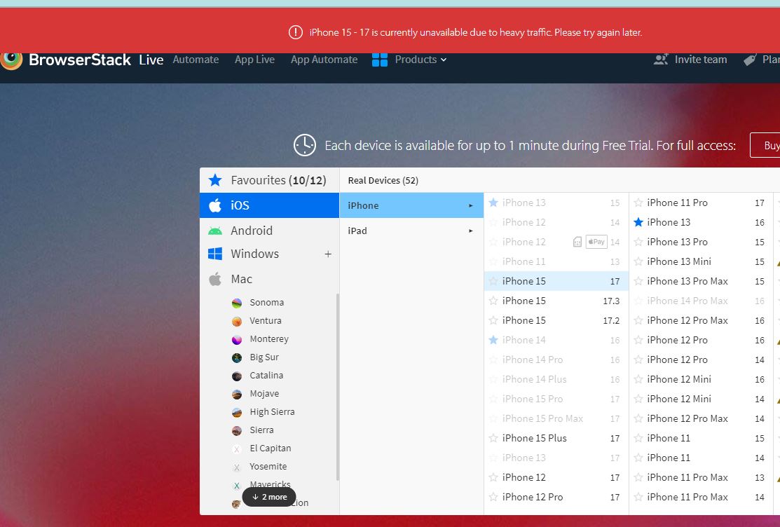780x527 pixels.
Task: Select Favourites (10/12) in the sidebar
Action: click(x=269, y=180)
